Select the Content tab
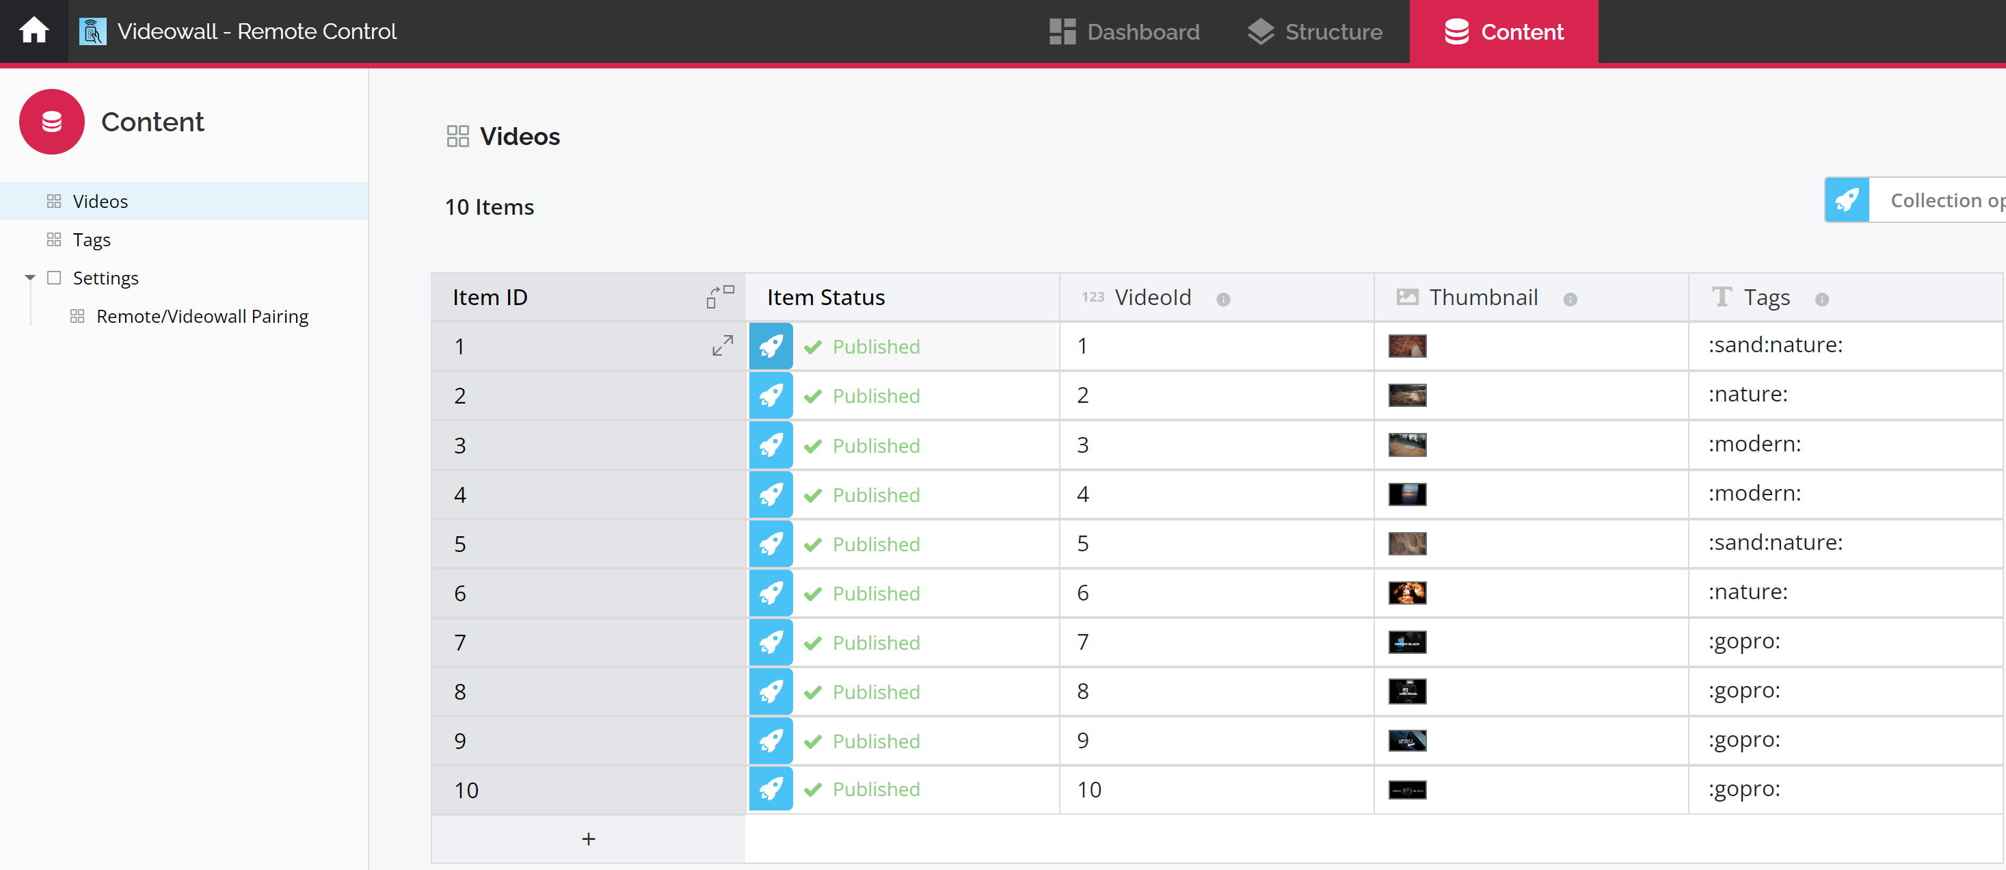Viewport: 2006px width, 870px height. point(1503,32)
